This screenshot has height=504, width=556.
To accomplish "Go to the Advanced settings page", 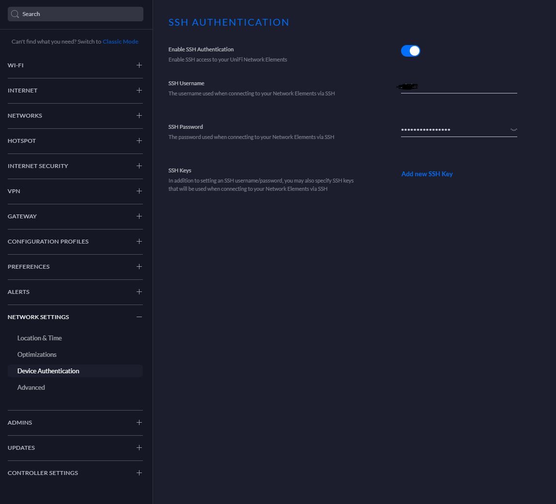I will [x=31, y=387].
